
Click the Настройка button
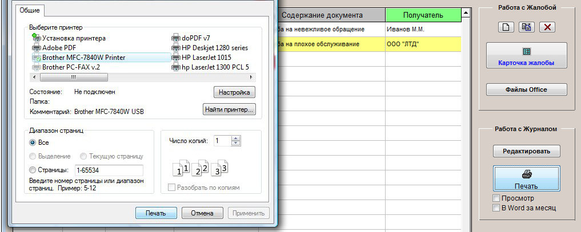pos(235,92)
